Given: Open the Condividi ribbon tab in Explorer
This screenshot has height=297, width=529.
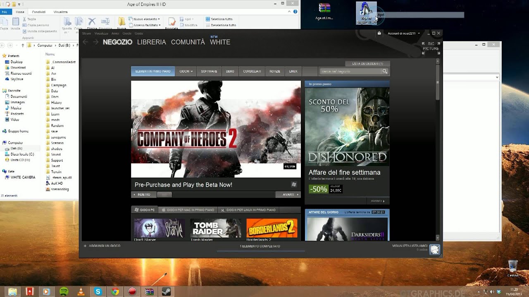Looking at the screenshot, I should pyautogui.click(x=39, y=12).
